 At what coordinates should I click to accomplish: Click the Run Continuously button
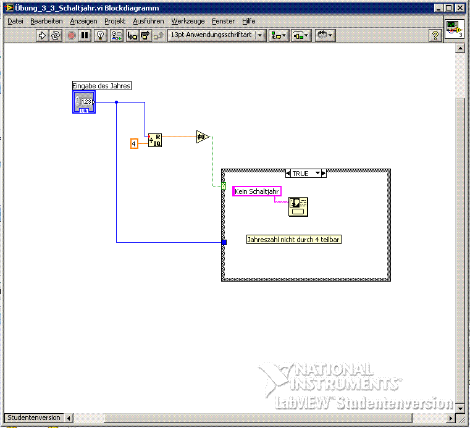tap(56, 35)
